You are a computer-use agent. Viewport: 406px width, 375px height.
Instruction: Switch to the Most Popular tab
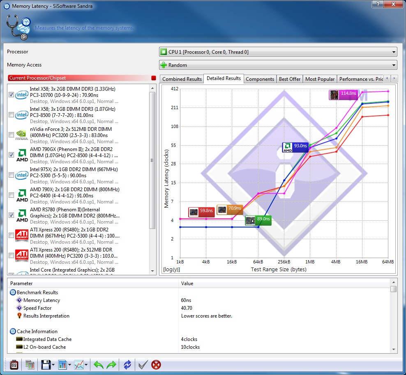coord(320,79)
